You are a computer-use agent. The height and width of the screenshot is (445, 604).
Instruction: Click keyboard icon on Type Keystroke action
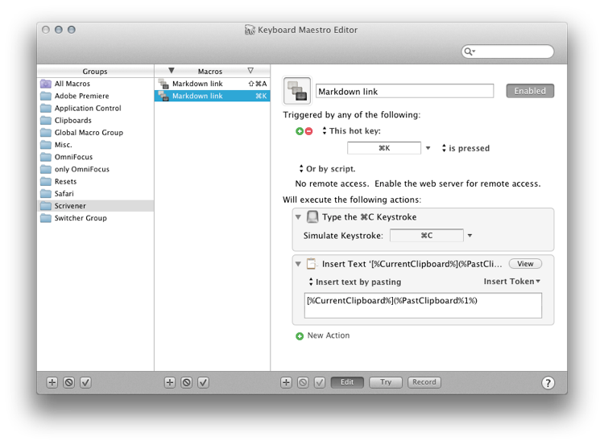(312, 216)
